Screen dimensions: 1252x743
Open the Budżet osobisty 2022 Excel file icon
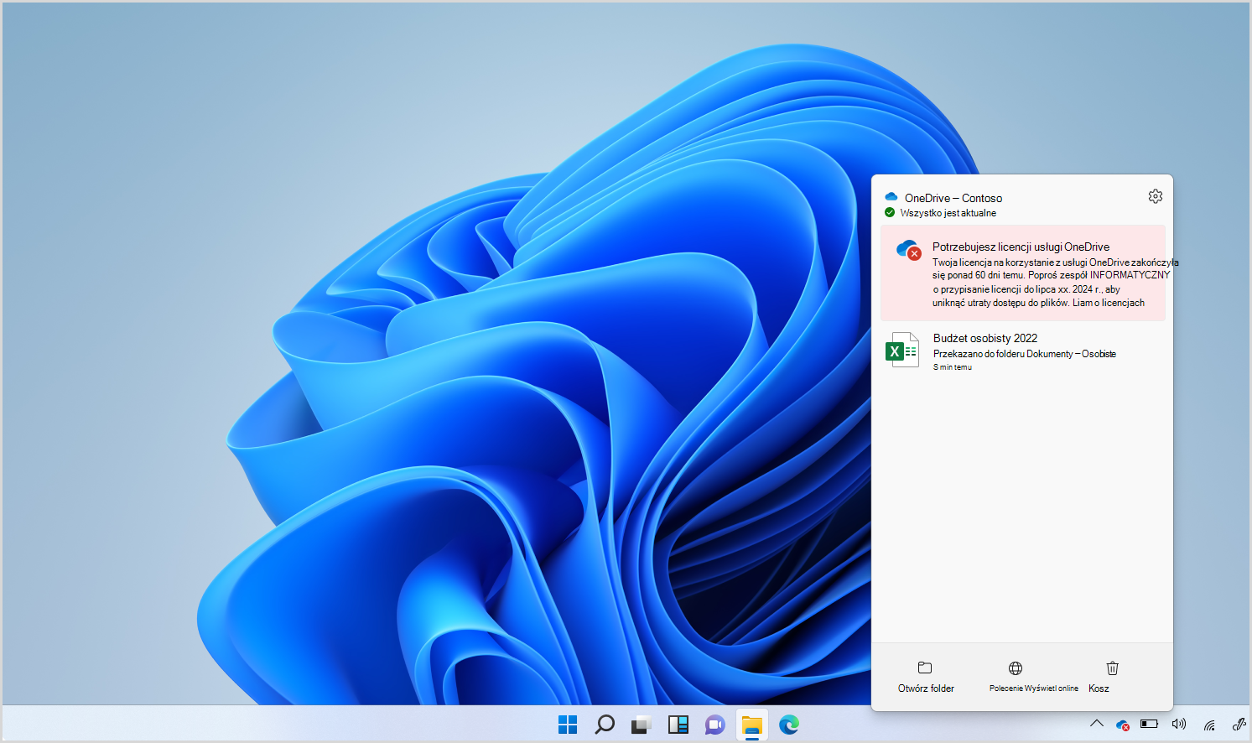pyautogui.click(x=902, y=350)
